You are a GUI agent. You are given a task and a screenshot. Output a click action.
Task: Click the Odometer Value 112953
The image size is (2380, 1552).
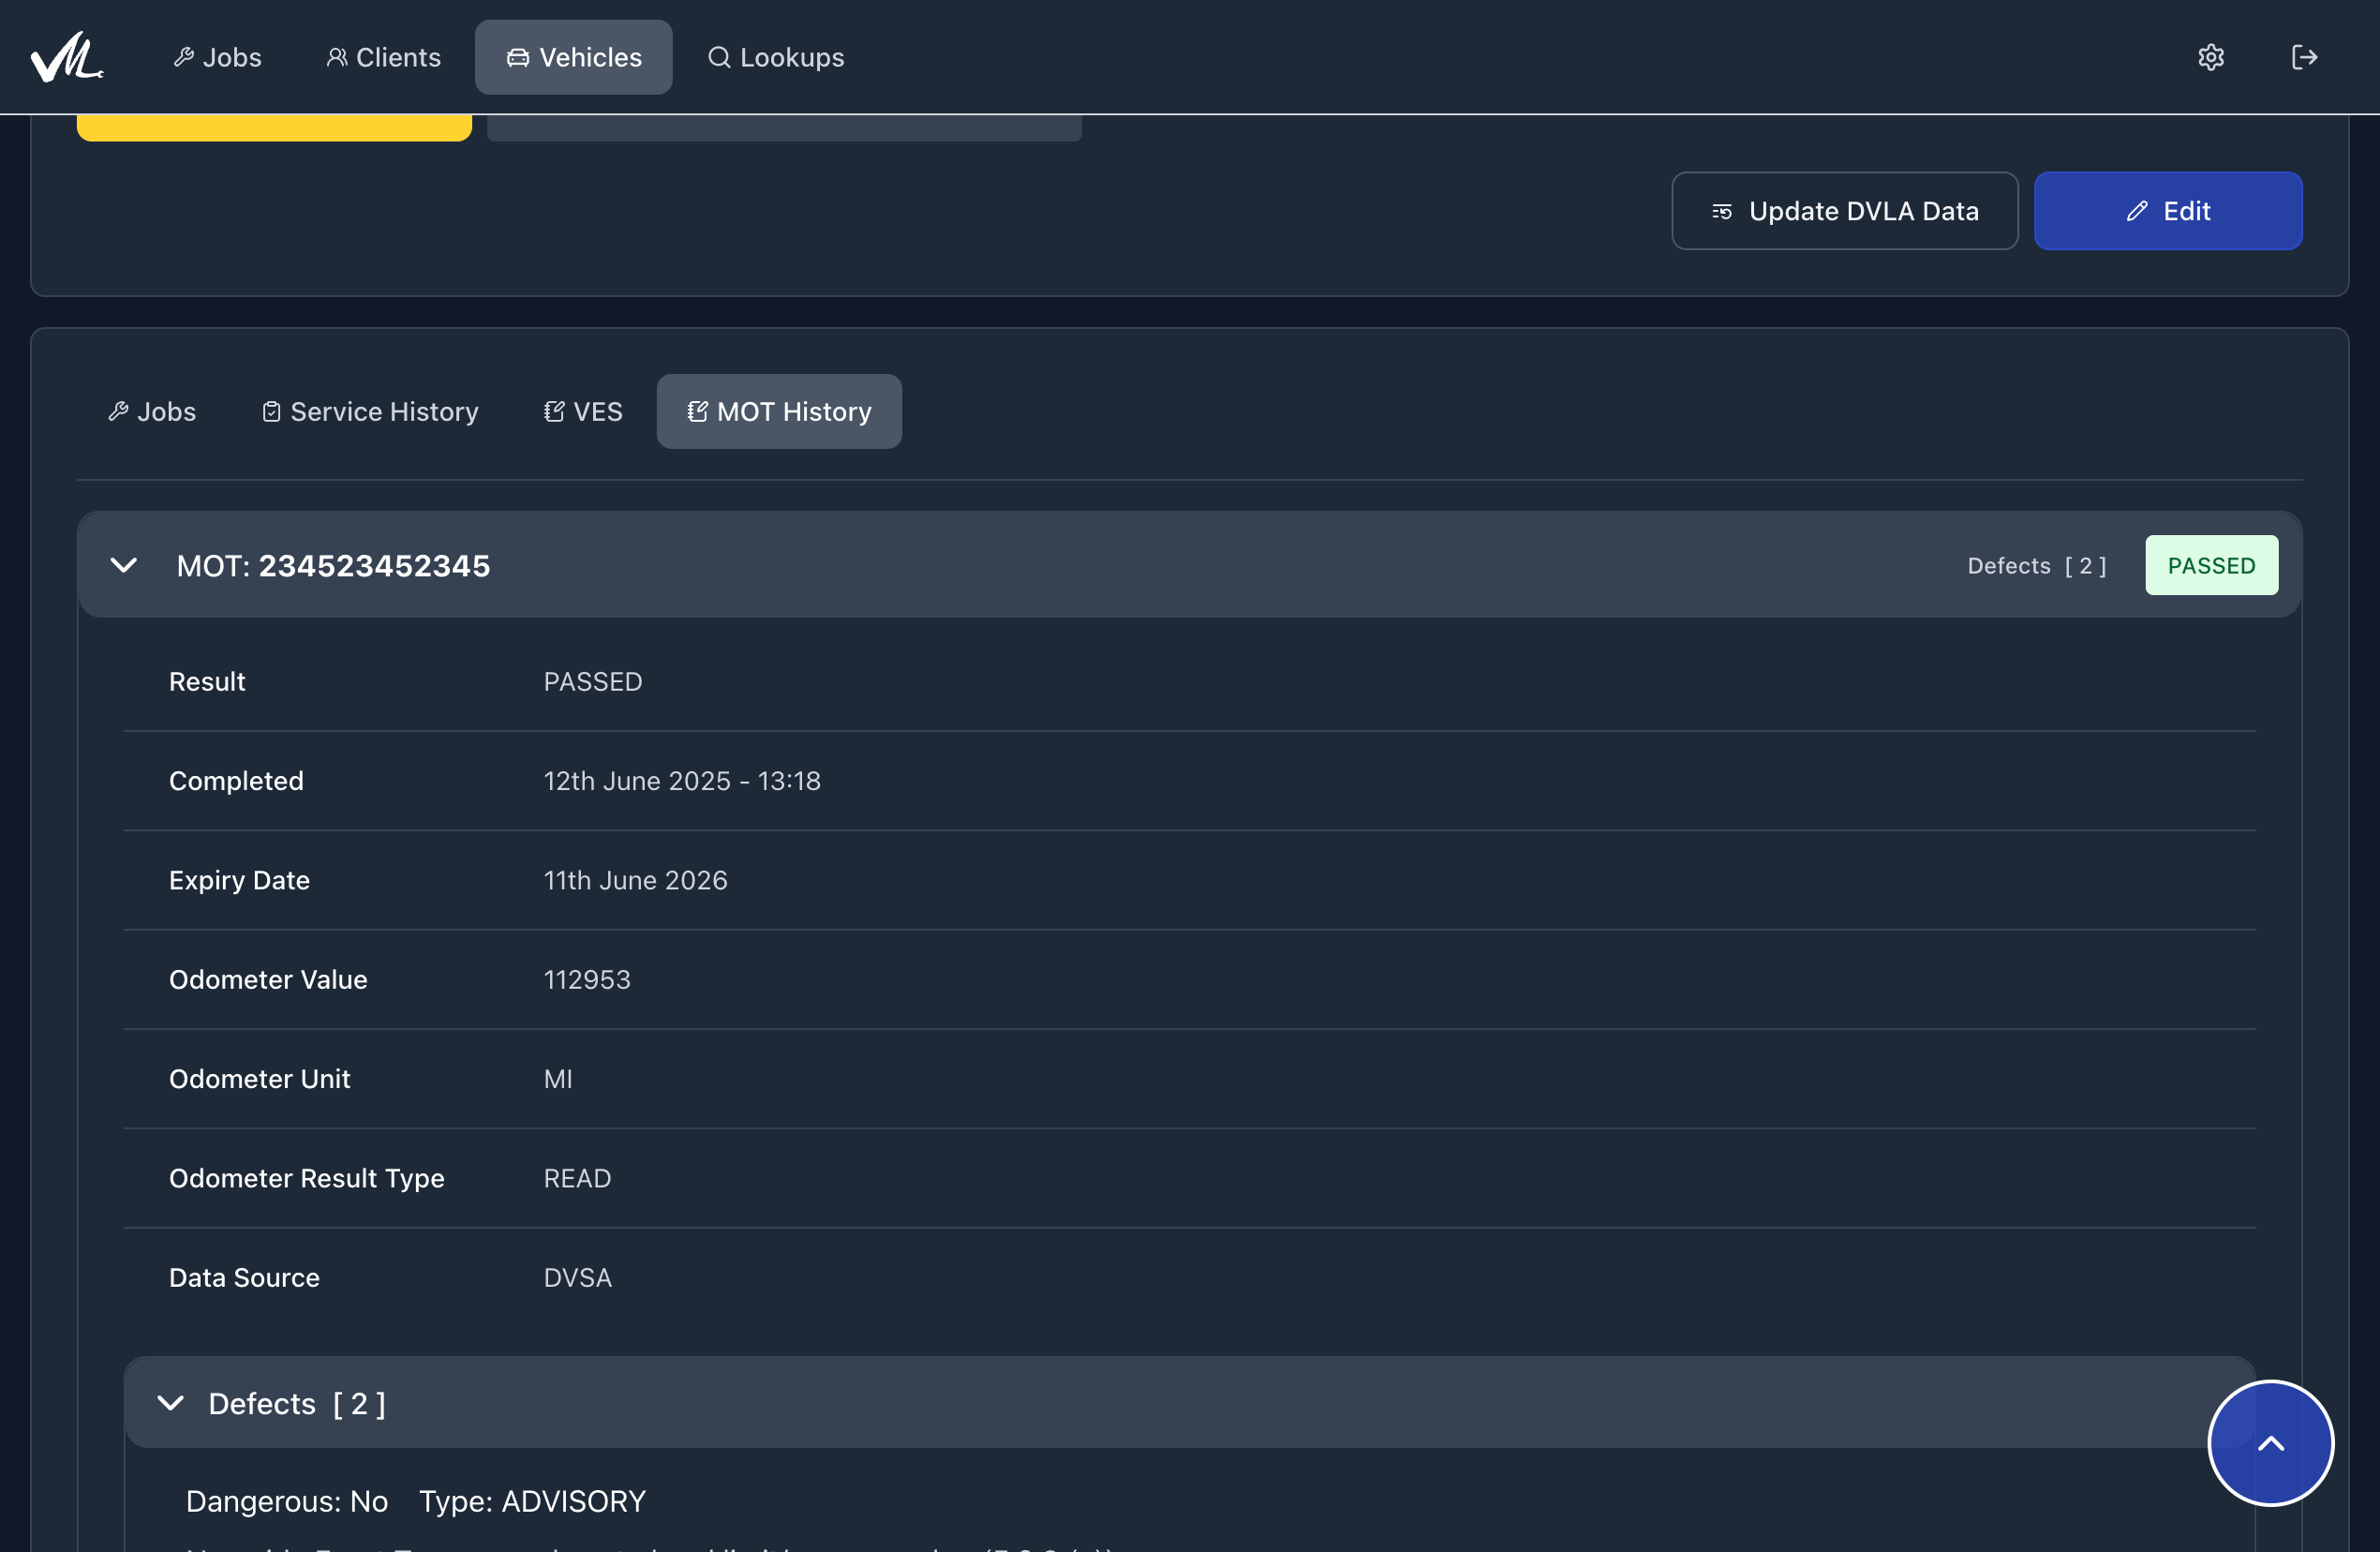(587, 980)
